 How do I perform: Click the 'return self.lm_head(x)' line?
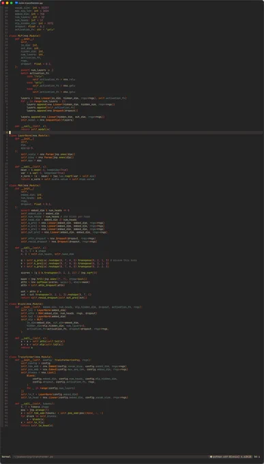[38, 426]
